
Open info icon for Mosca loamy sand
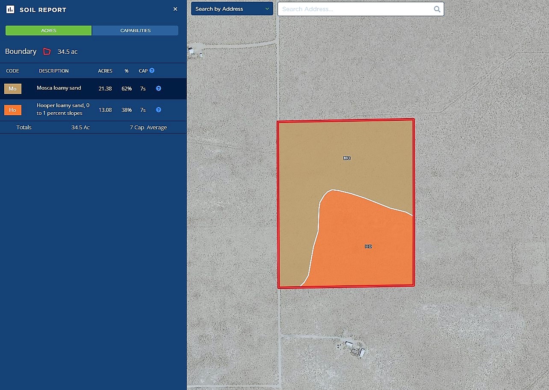[x=159, y=89]
